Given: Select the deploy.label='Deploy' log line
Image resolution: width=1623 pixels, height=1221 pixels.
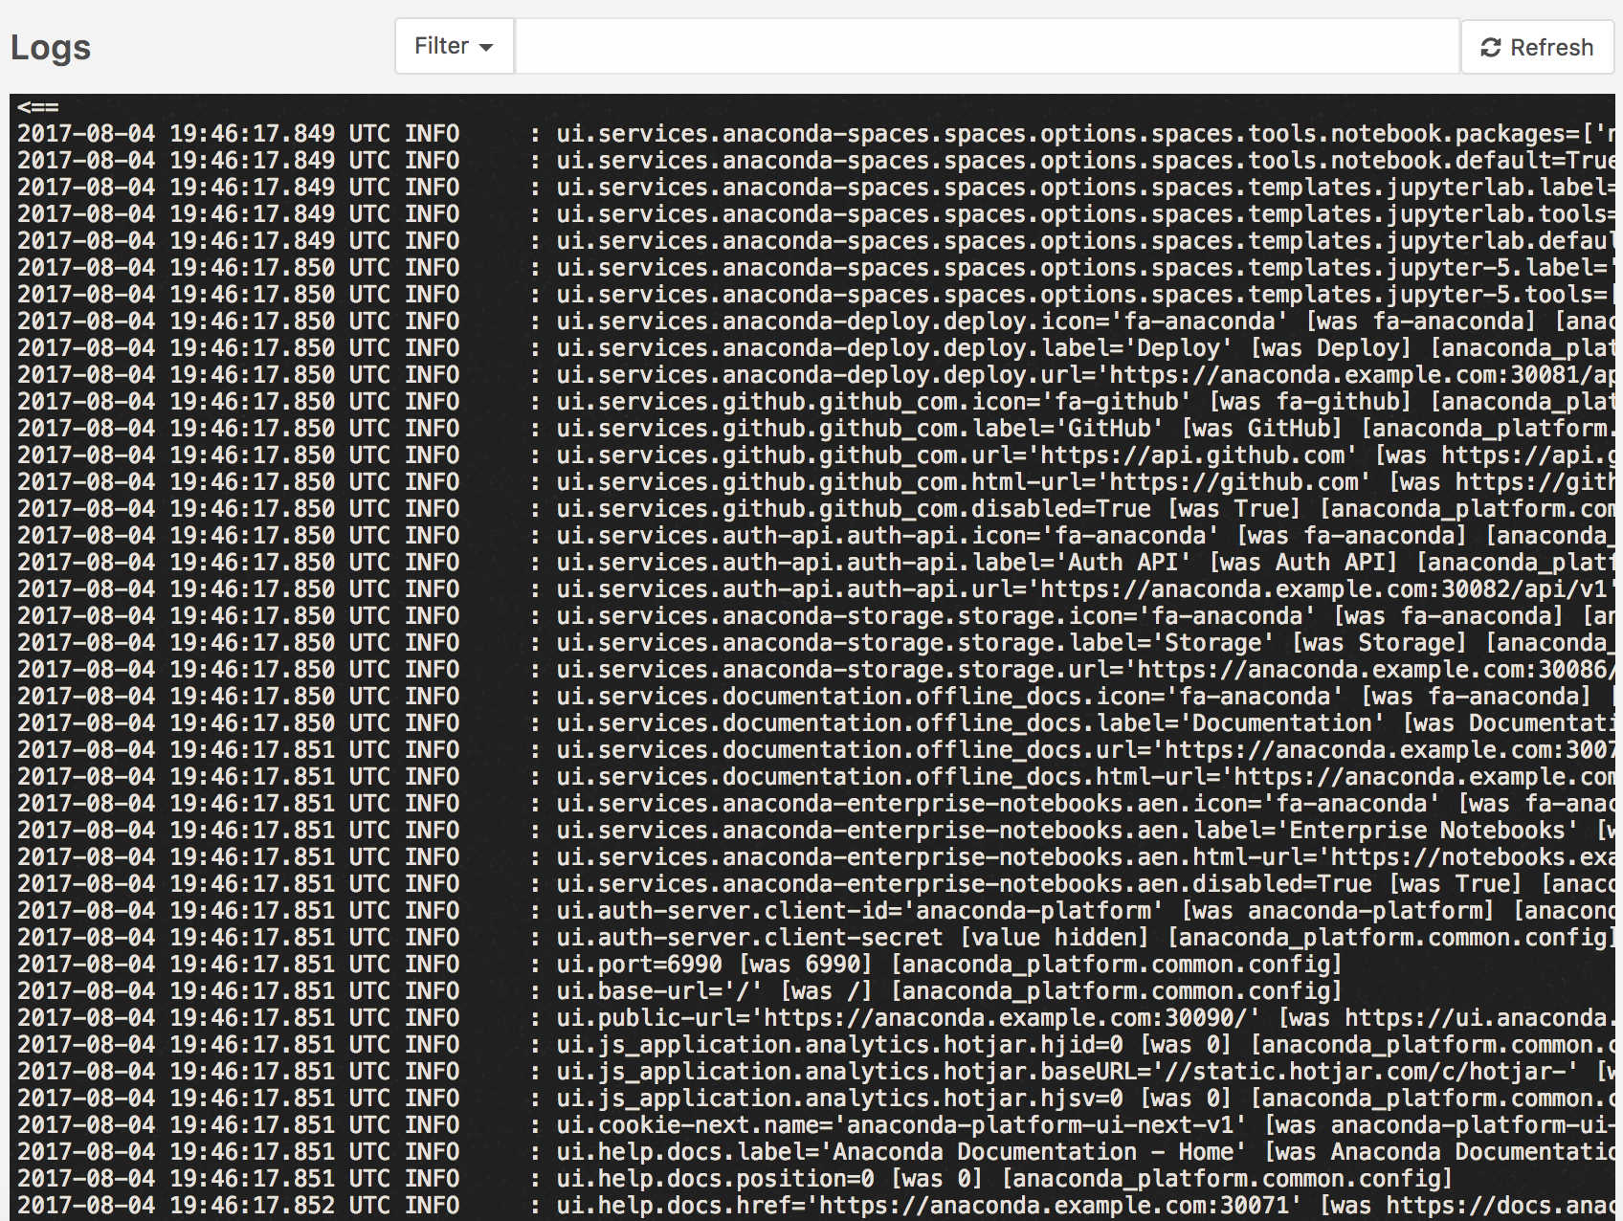Looking at the screenshot, I should (x=816, y=348).
